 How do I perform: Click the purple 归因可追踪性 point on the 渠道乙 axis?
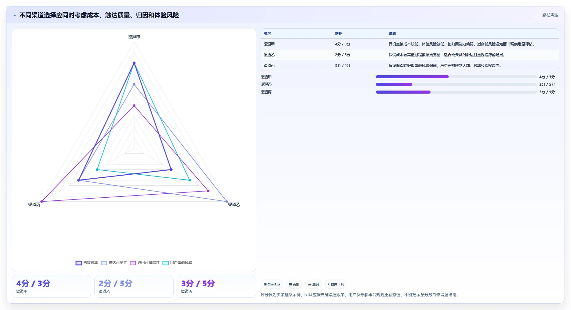pyautogui.click(x=208, y=191)
